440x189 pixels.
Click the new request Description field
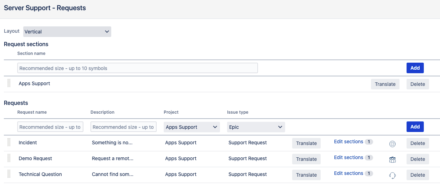[123, 127]
